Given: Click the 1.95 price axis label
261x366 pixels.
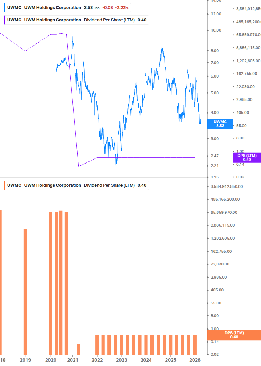Looking at the screenshot, I should pyautogui.click(x=215, y=177).
